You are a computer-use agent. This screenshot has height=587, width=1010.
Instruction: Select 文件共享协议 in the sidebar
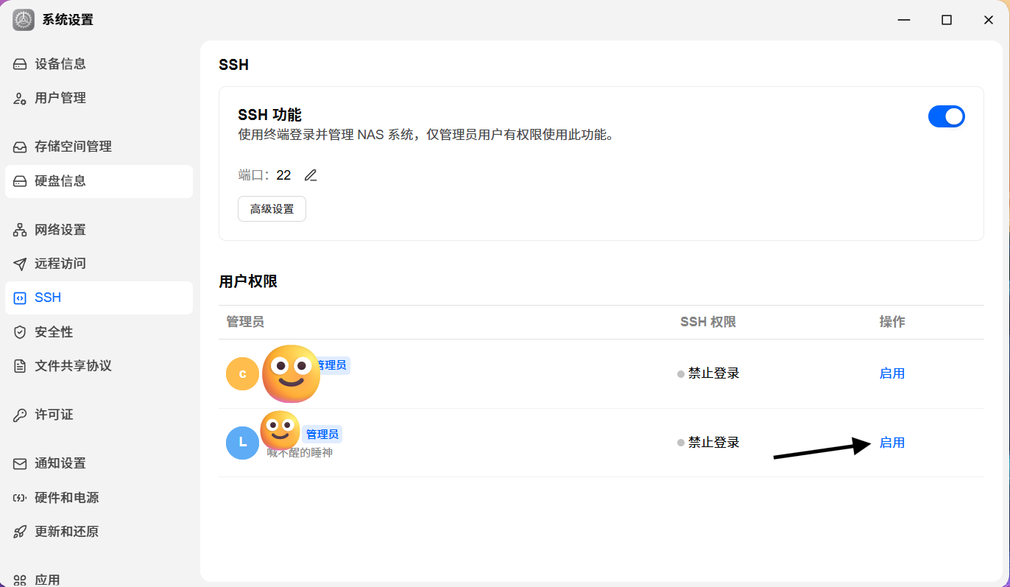click(x=99, y=366)
